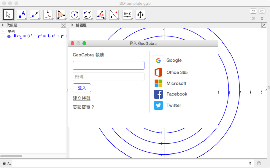
Task: Open the Angle tool dropdown triangle
Action: [105, 19]
